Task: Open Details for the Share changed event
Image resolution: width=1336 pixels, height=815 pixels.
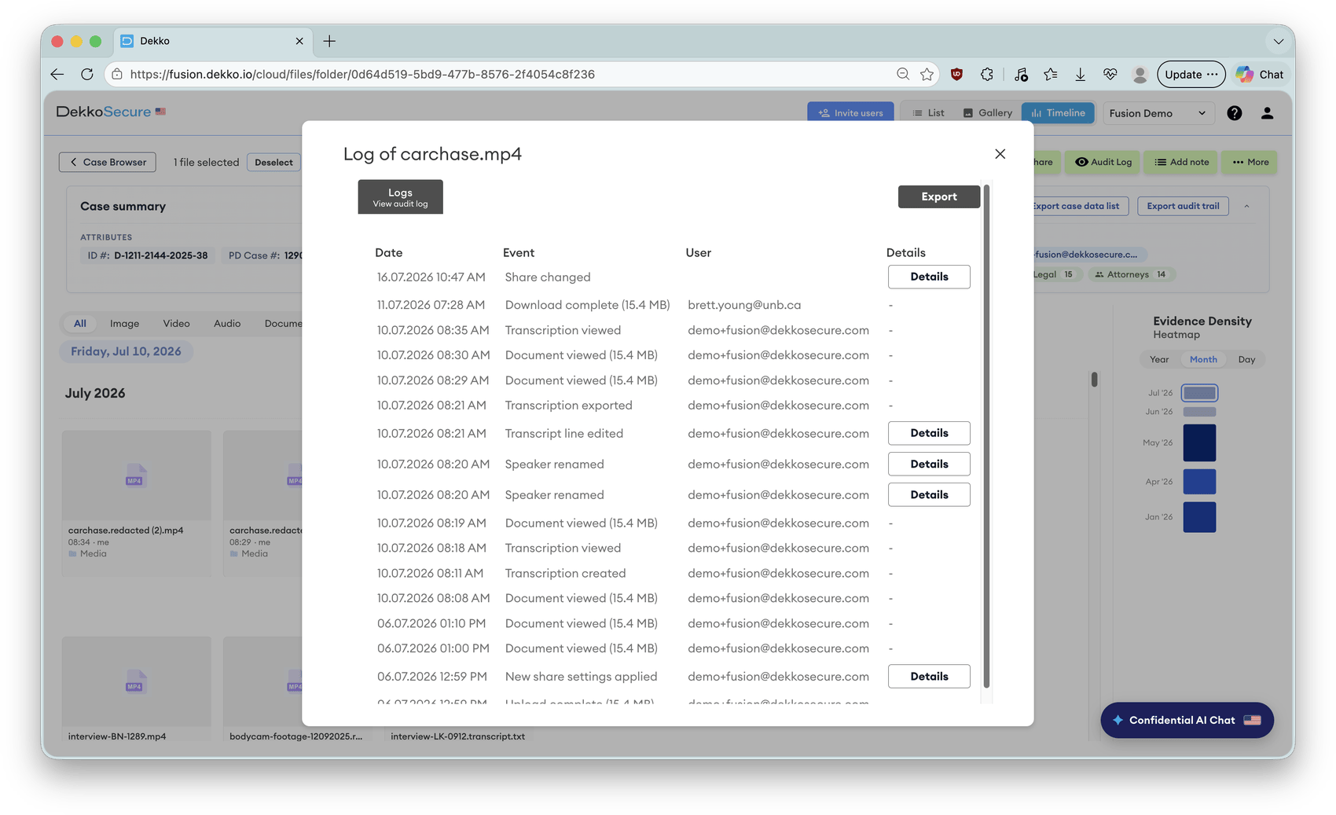Action: pos(929,277)
